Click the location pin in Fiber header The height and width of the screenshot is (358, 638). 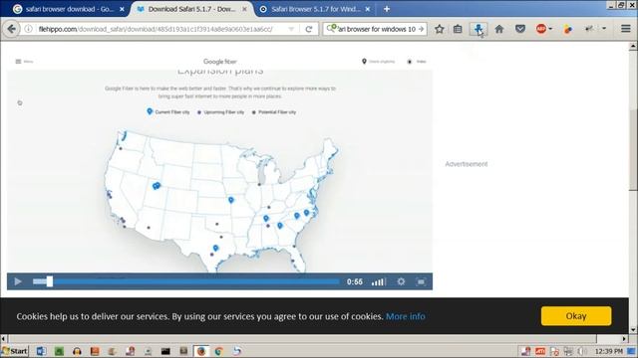click(x=364, y=62)
